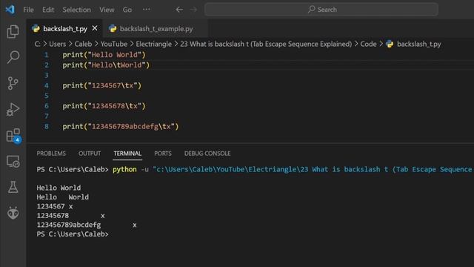
Task: Open the Remote Explorer view
Action: [13, 162]
